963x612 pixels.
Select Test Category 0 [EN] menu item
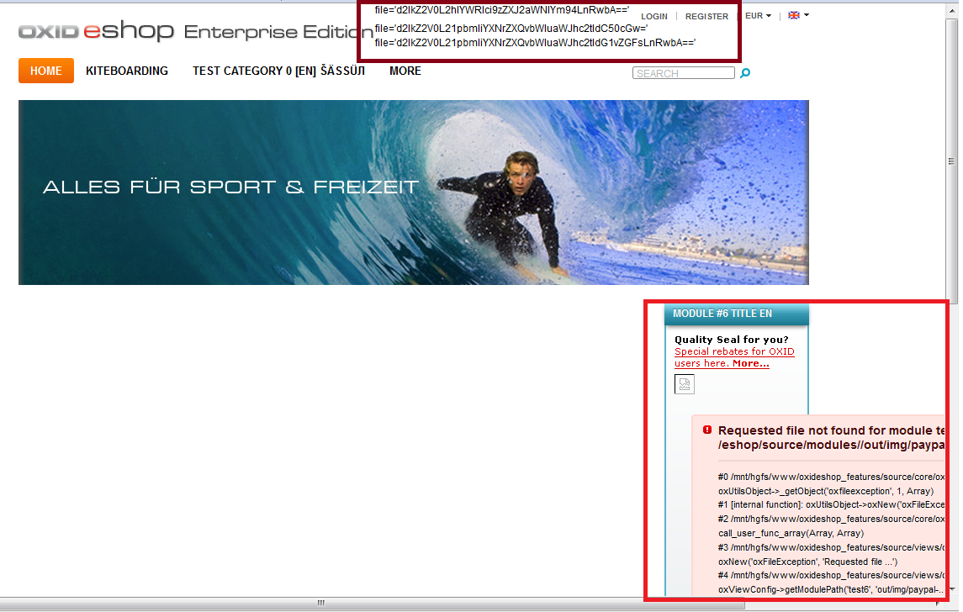[278, 71]
